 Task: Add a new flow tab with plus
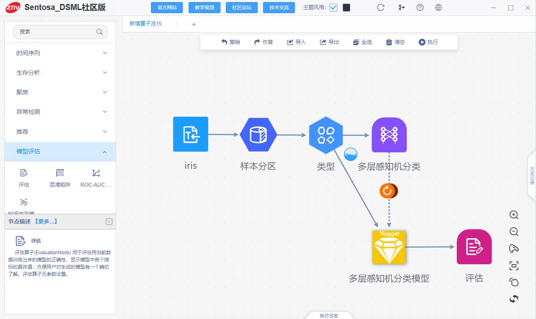[194, 24]
